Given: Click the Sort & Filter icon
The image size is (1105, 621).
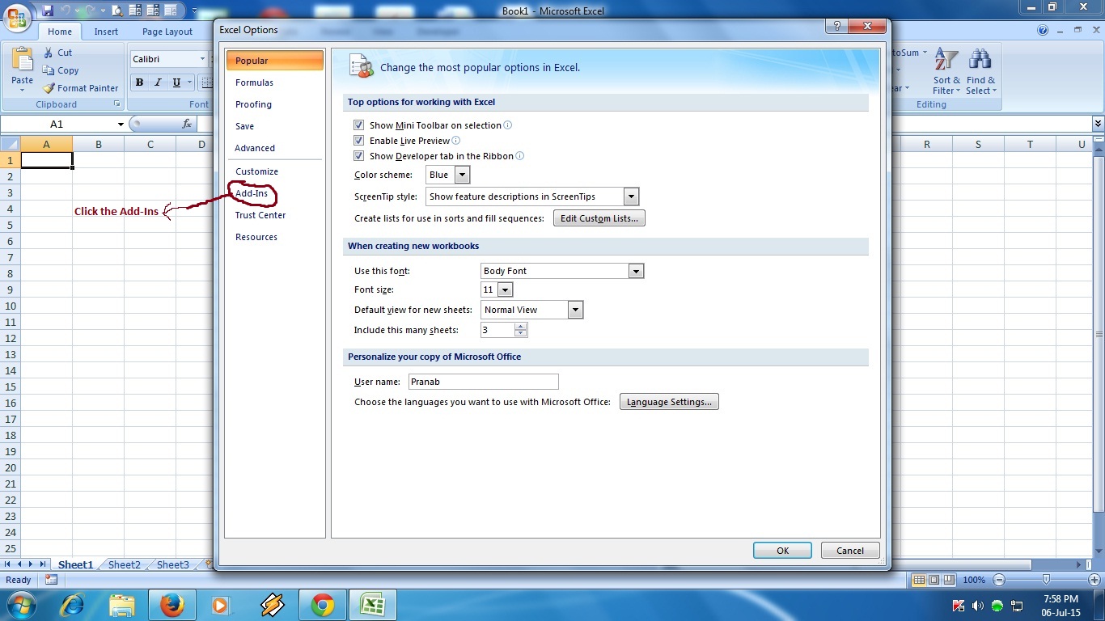Looking at the screenshot, I should [x=946, y=60].
